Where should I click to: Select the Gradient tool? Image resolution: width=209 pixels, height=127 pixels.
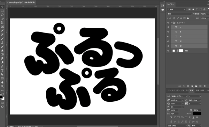(x=2, y=54)
